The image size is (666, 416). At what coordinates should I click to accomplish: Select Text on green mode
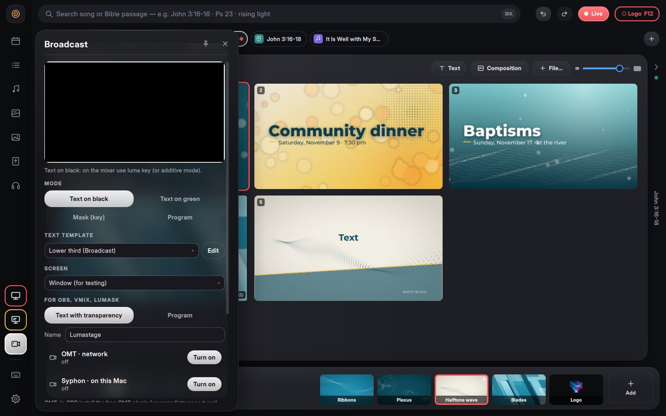[180, 199]
